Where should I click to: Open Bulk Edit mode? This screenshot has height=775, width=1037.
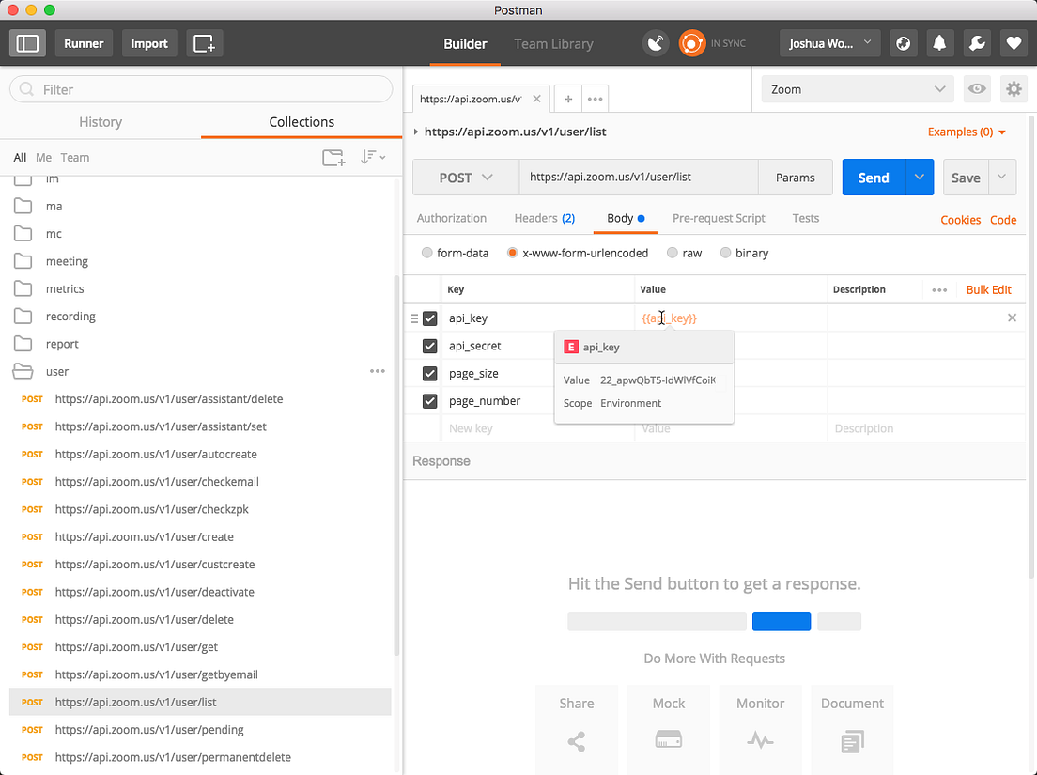click(x=988, y=289)
